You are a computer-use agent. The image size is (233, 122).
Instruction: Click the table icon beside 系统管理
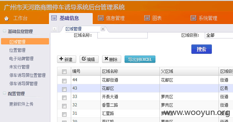click(x=193, y=18)
